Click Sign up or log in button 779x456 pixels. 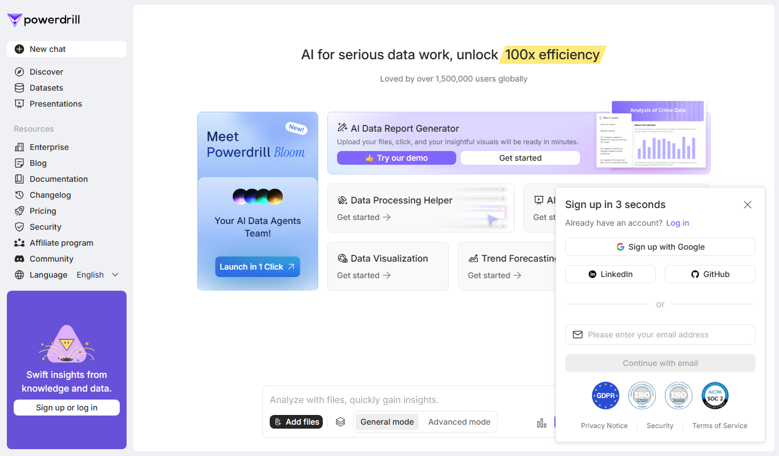click(67, 408)
